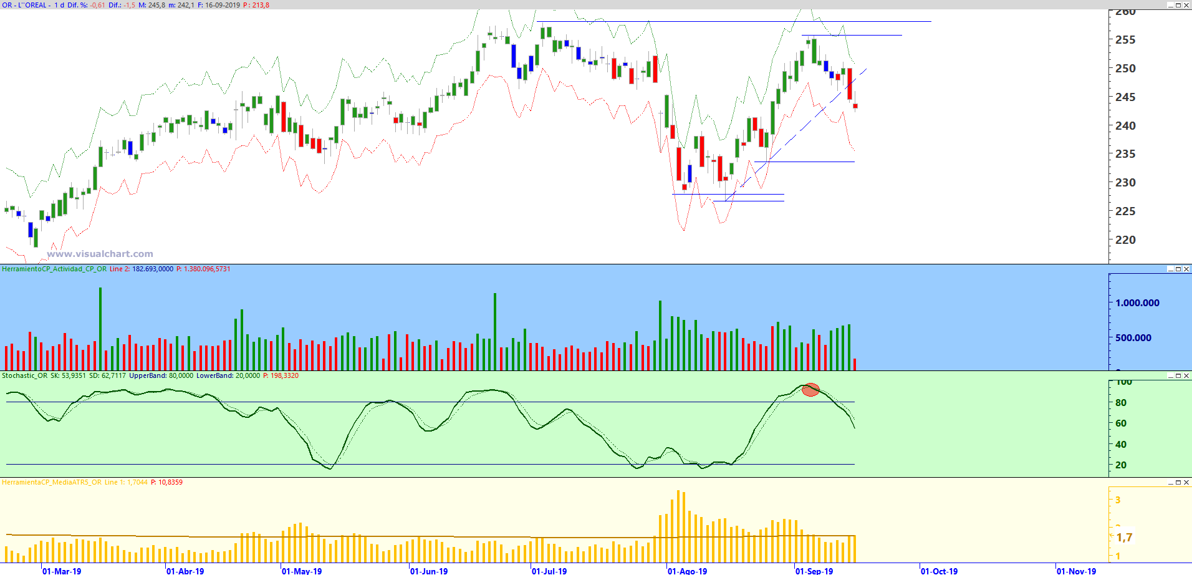
Task: Close the MediaATR5 indicator panel
Action: (1186, 482)
